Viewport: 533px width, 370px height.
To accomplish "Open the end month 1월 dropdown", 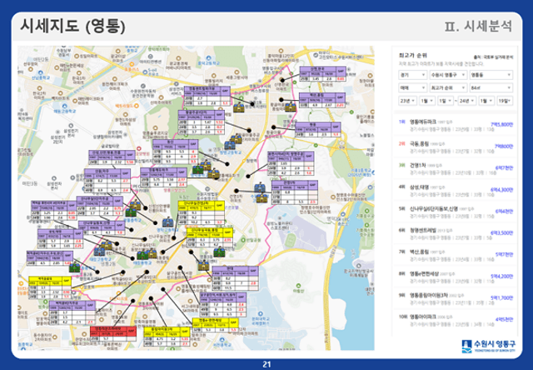I will pos(486,101).
